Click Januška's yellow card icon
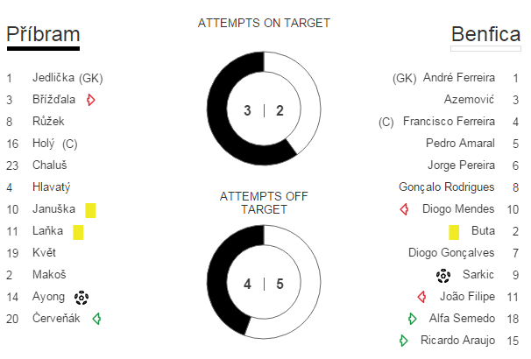This screenshot has height=359, width=531. pos(90,210)
